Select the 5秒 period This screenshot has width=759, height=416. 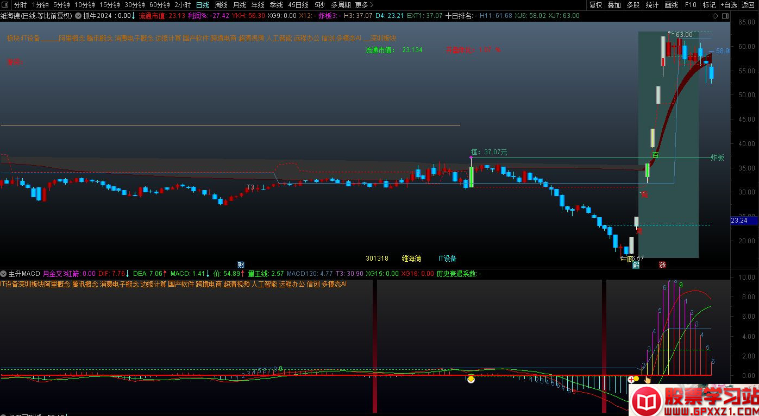click(319, 5)
